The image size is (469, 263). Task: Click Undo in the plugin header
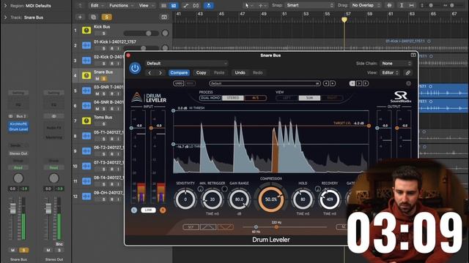(x=240, y=73)
